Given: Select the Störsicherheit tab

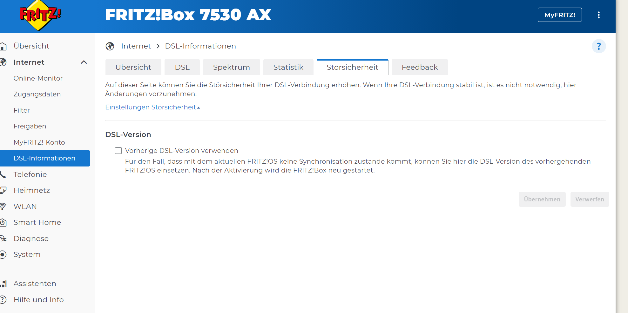Looking at the screenshot, I should coord(353,67).
